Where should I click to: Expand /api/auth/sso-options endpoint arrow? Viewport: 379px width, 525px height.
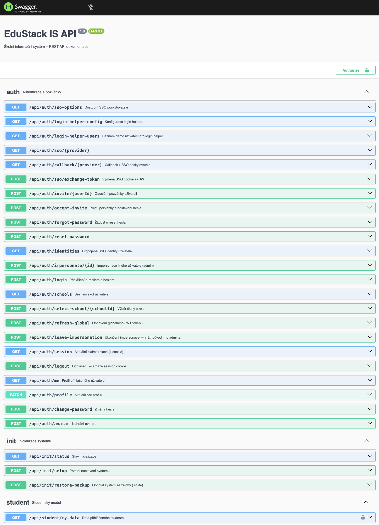(370, 107)
